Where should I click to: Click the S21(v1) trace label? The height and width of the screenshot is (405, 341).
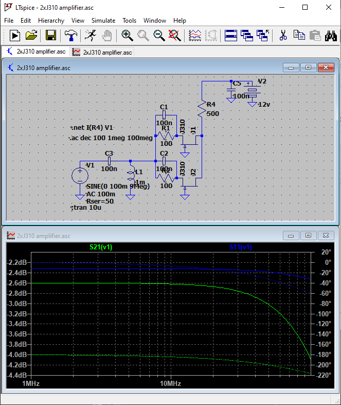pos(101,247)
